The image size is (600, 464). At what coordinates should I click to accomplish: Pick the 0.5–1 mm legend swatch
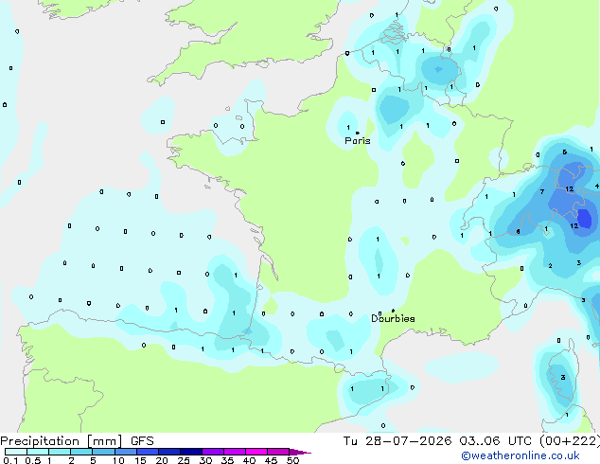(38, 452)
